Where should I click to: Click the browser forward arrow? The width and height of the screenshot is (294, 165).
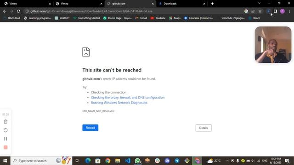pyautogui.click(x=11, y=11)
